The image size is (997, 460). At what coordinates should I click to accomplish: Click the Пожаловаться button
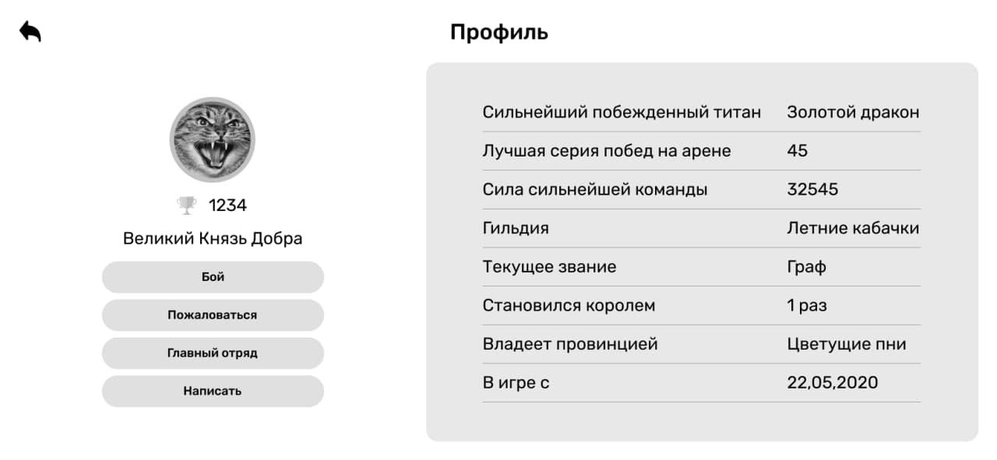213,315
